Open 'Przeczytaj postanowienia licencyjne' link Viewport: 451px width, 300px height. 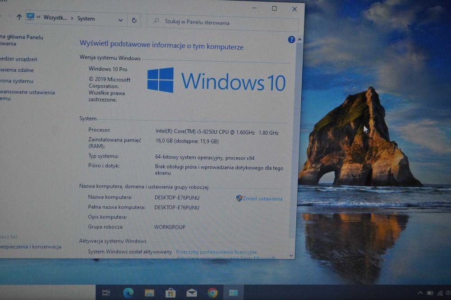pyautogui.click(x=216, y=252)
